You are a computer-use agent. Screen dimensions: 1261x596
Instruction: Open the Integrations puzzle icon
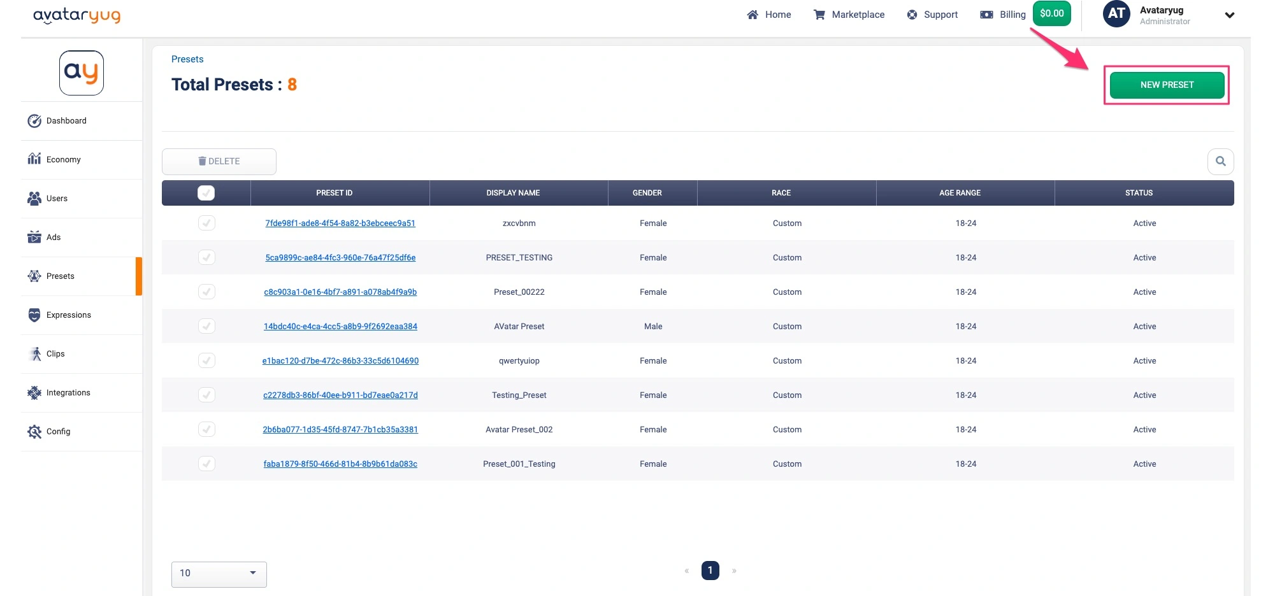34,392
